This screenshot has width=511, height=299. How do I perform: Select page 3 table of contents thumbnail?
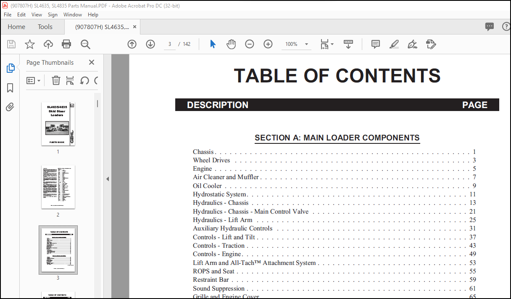pos(58,250)
